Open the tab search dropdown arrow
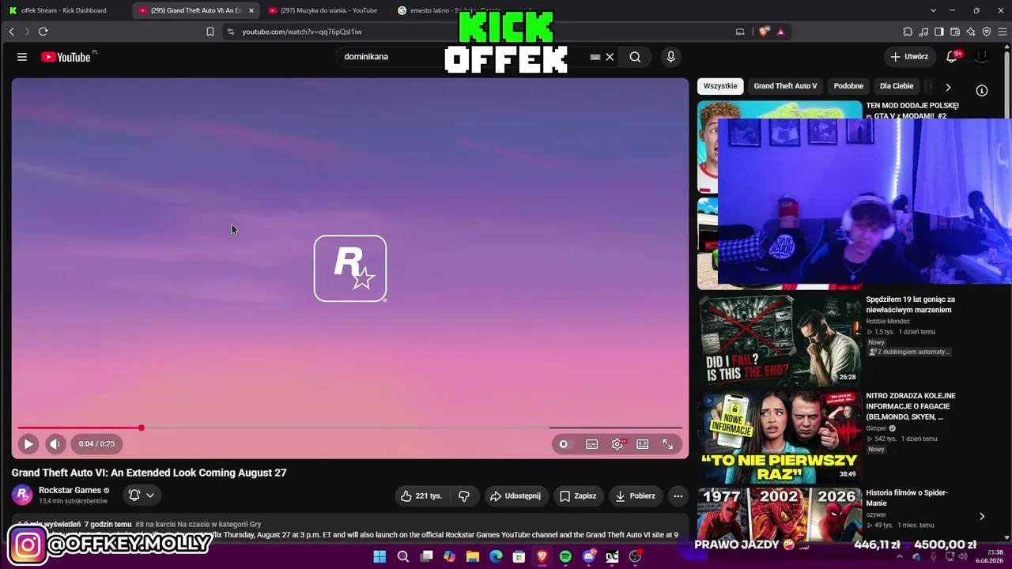The image size is (1012, 569). coord(933,10)
